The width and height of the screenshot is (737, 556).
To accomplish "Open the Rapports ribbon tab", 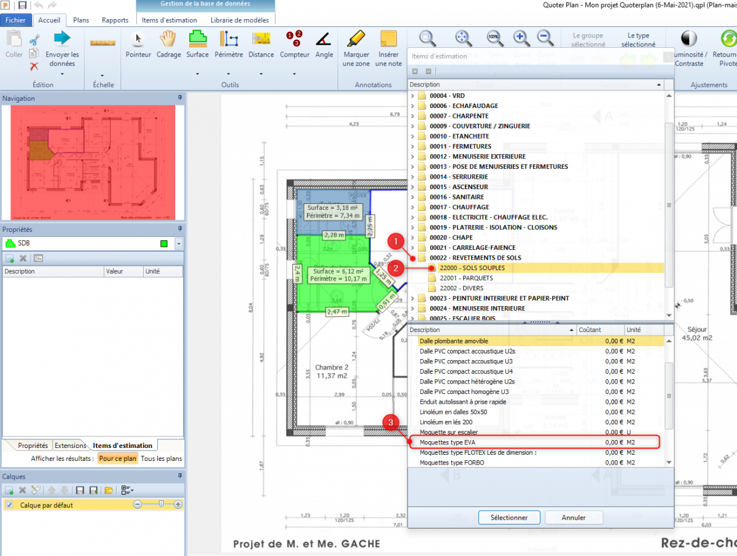I will (x=115, y=20).
